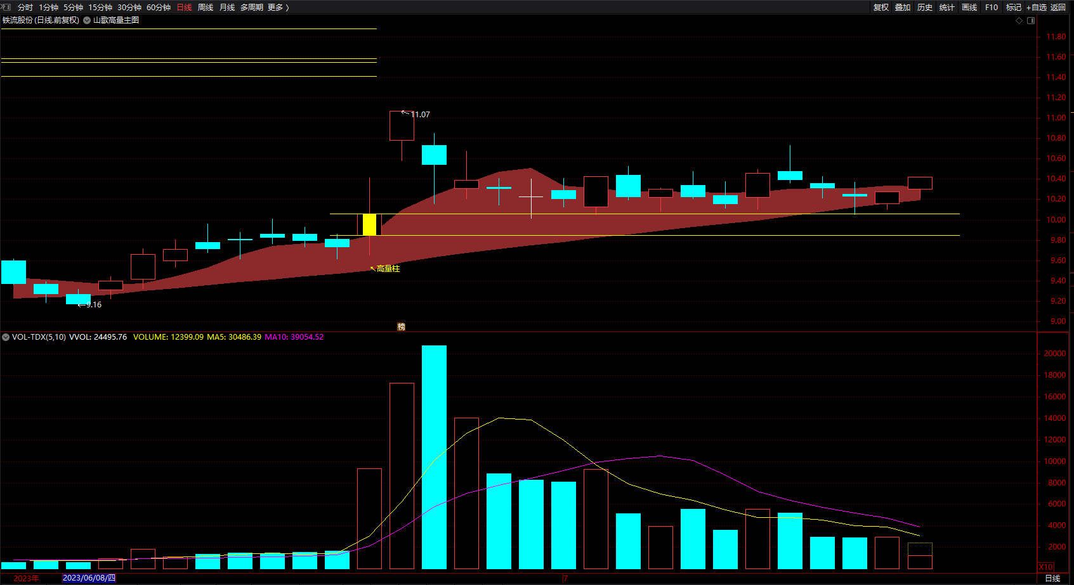Expand the 更多 periods menu
This screenshot has width=1074, height=585.
[x=278, y=7]
